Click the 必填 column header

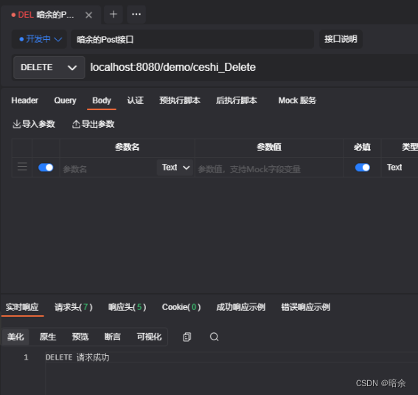(362, 147)
